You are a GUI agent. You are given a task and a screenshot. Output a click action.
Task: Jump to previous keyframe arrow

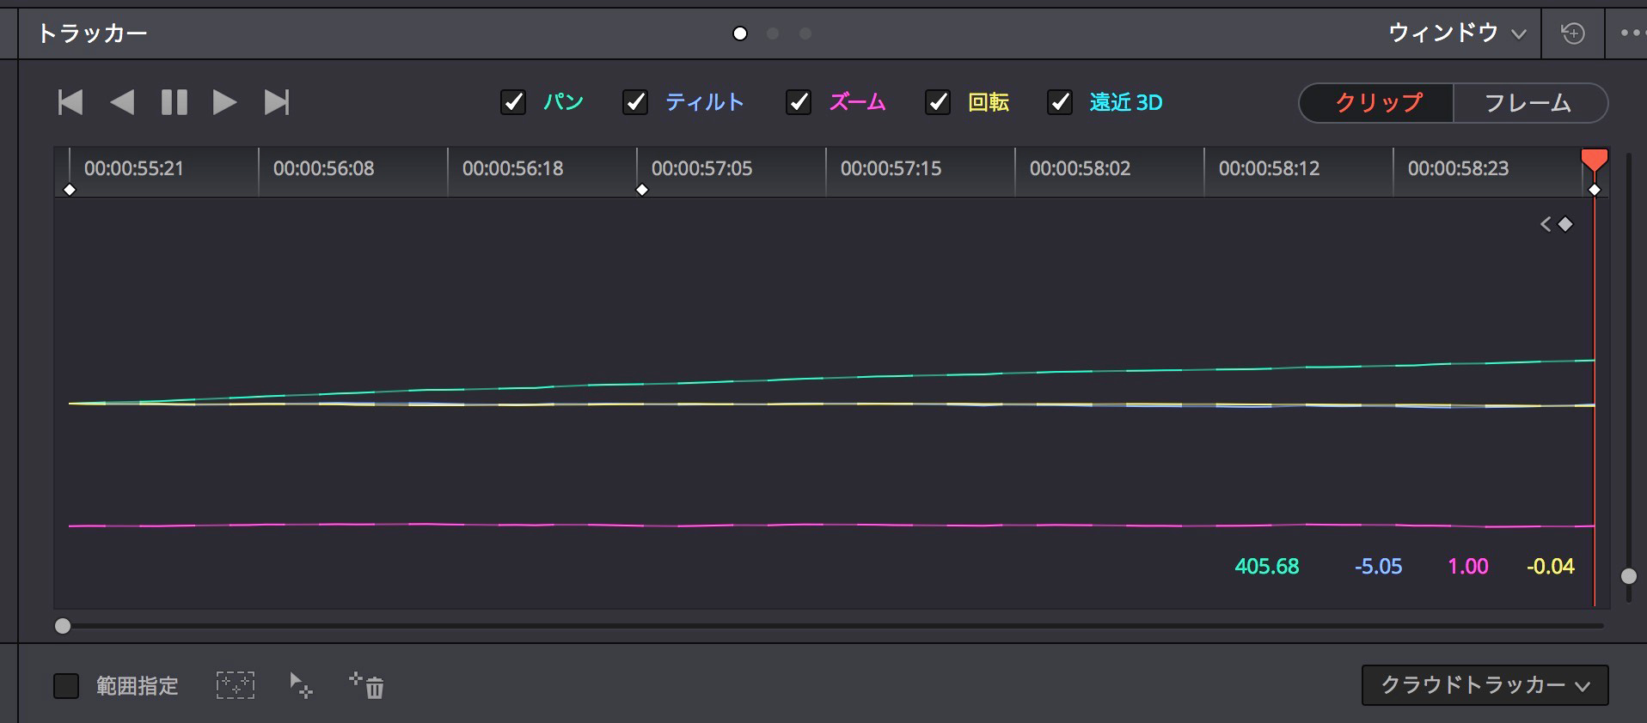click(x=1546, y=224)
